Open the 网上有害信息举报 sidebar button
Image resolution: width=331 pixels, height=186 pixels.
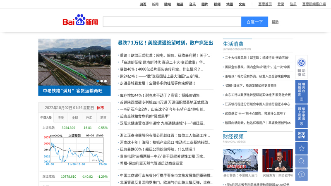(x=302, y=116)
